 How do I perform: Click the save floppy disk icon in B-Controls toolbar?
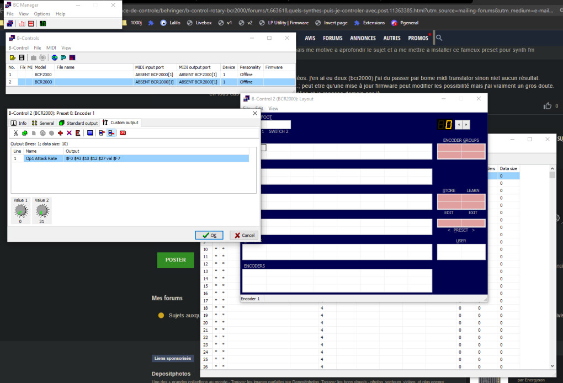(22, 58)
